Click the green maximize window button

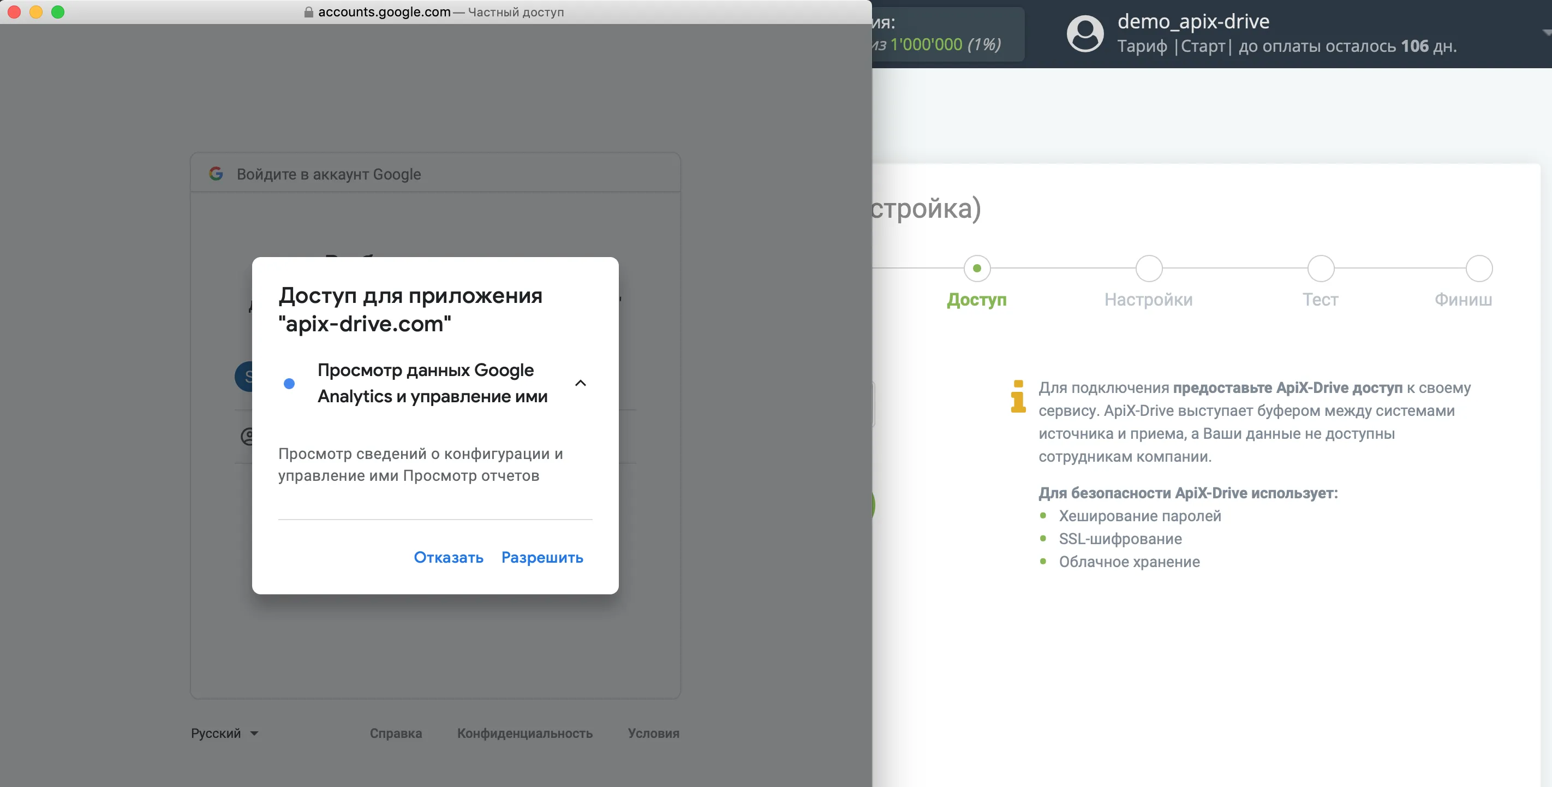58,12
